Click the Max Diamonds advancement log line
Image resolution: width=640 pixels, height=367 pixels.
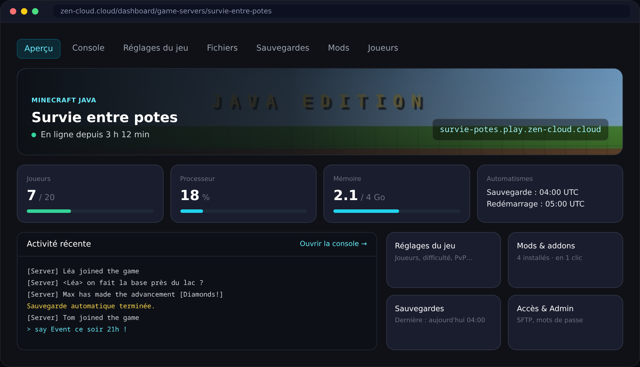[125, 294]
